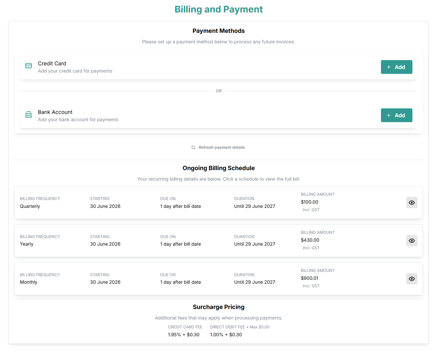Click the Ongoing Billing Schedule heading
Screen dimensions: 440x353
[219, 168]
